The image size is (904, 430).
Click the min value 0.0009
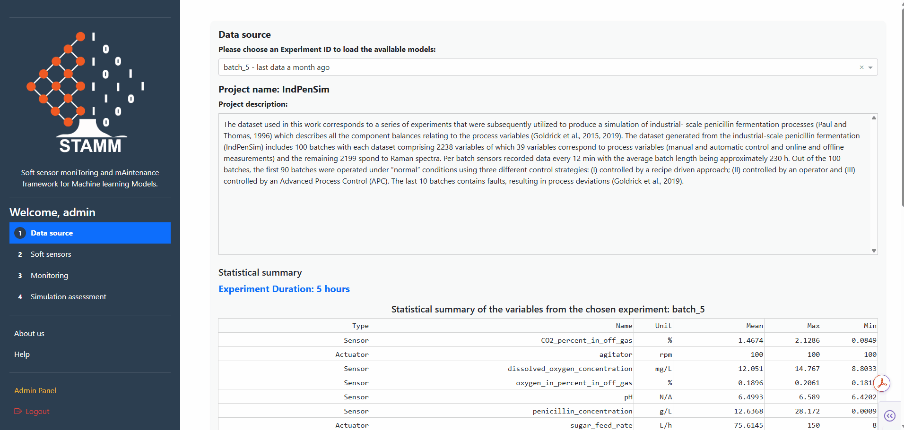point(864,411)
